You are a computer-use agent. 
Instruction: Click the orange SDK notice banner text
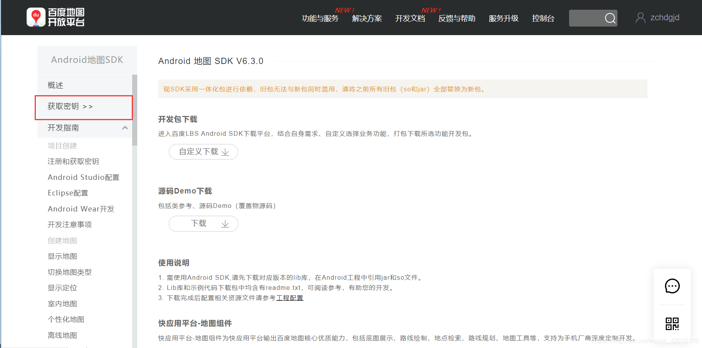pyautogui.click(x=325, y=89)
